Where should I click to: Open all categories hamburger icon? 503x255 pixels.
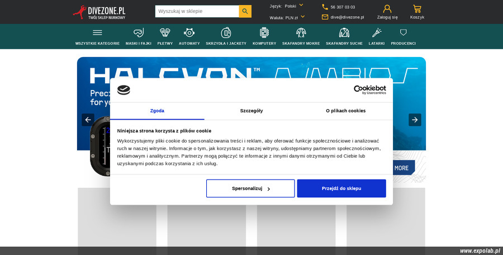click(x=97, y=32)
